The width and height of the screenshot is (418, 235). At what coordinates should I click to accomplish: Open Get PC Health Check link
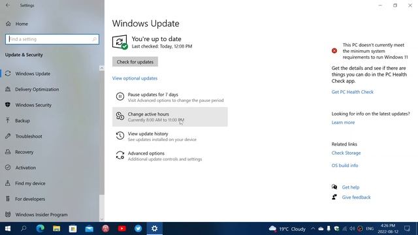tap(353, 92)
